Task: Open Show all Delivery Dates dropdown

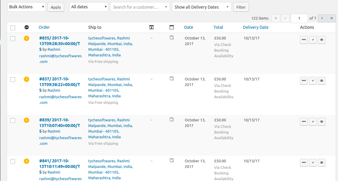Action: coord(202,7)
